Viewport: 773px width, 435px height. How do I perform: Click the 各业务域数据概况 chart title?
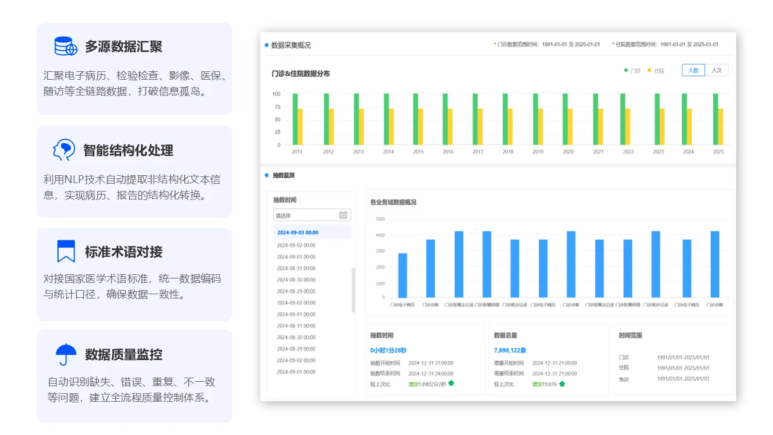pyautogui.click(x=393, y=202)
